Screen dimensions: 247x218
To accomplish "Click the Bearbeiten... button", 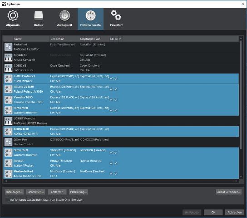I will (x=35, y=192).
